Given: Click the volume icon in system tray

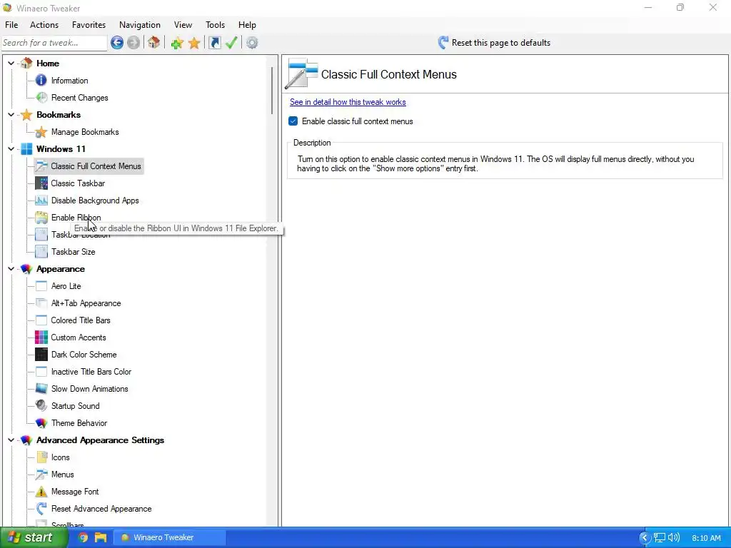Looking at the screenshot, I should click(x=674, y=538).
